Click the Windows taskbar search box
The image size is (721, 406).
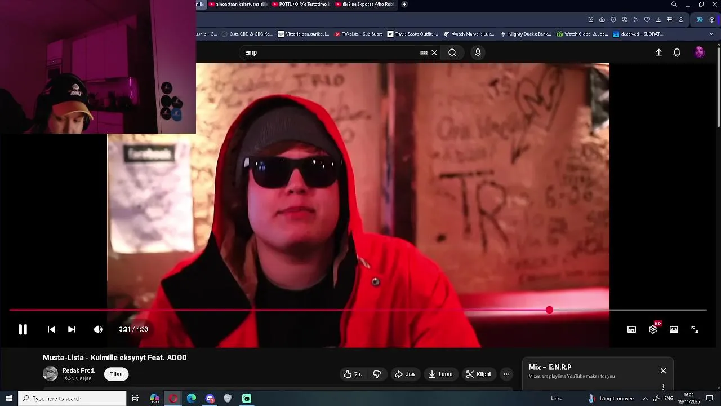click(x=72, y=399)
